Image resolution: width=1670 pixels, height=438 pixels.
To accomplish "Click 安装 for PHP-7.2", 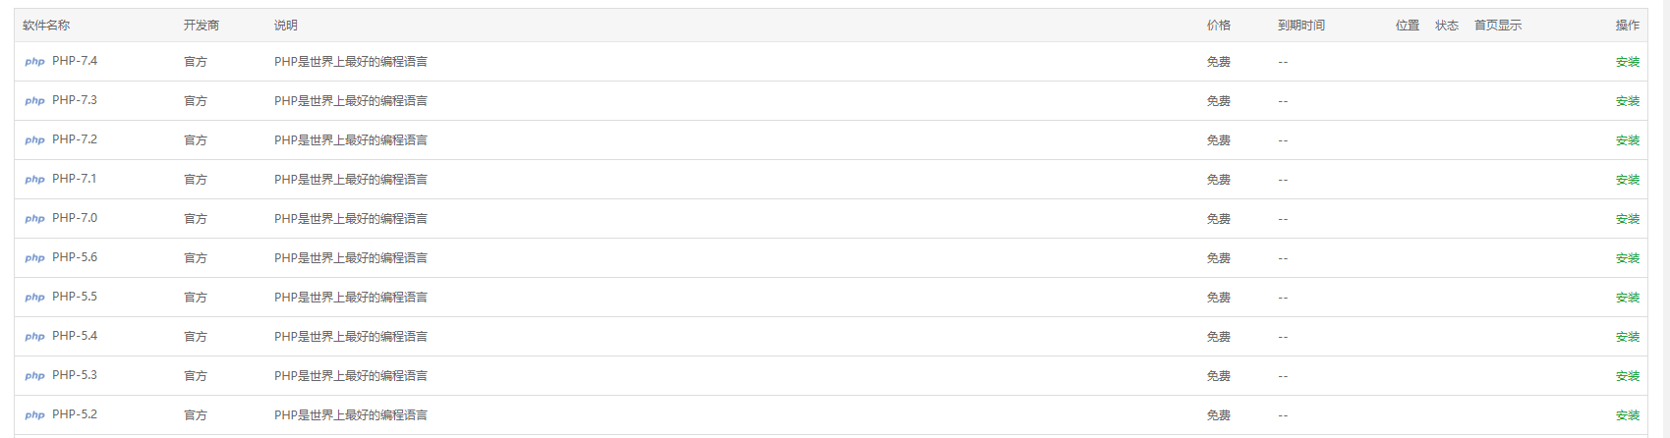I will pyautogui.click(x=1627, y=140).
